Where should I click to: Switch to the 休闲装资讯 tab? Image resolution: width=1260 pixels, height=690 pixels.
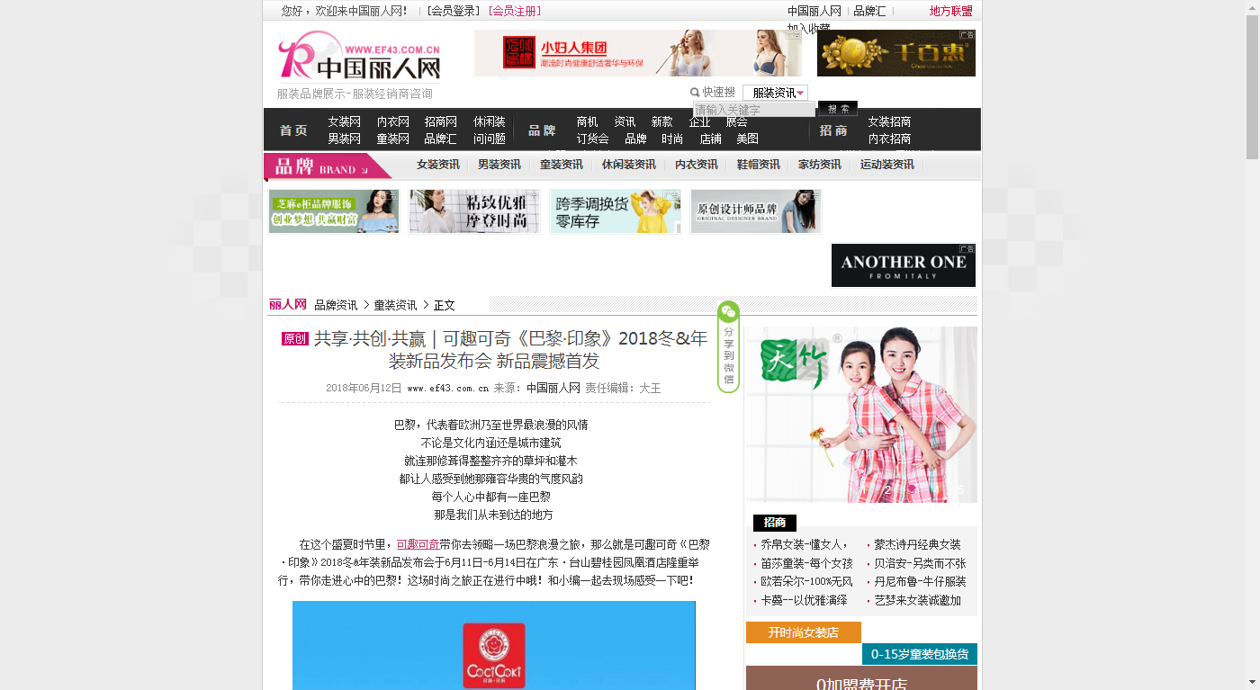(x=629, y=165)
